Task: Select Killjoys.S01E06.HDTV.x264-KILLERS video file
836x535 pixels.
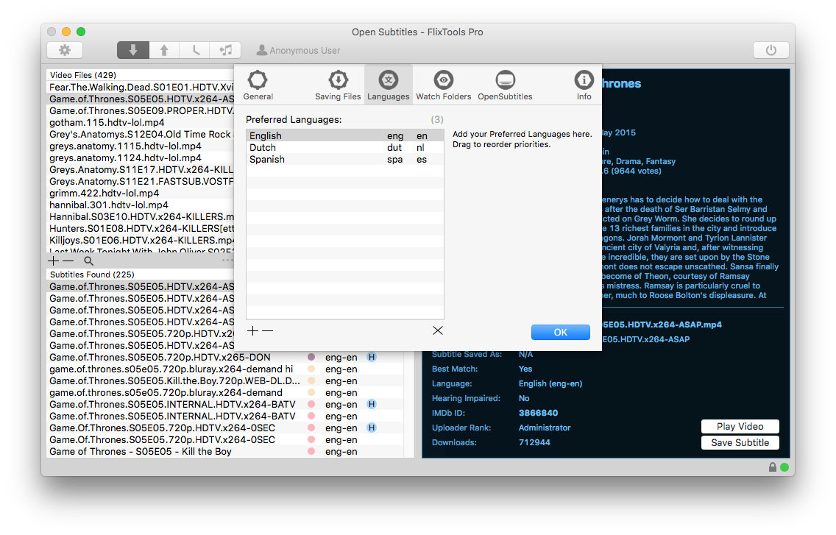Action: 141,239
